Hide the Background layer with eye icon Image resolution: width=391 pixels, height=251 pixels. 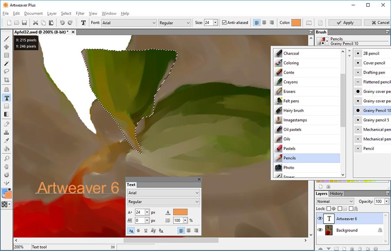pyautogui.click(x=321, y=230)
